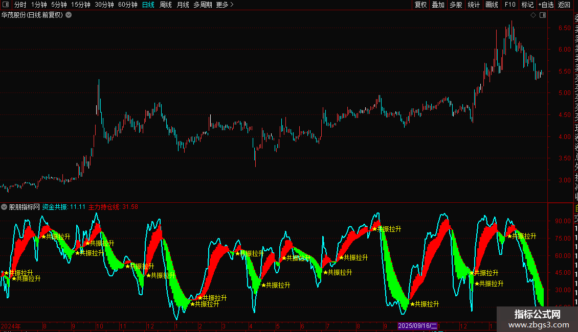Expand the 更多 period options
Viewport: 578px width, 332px height.
225,5
